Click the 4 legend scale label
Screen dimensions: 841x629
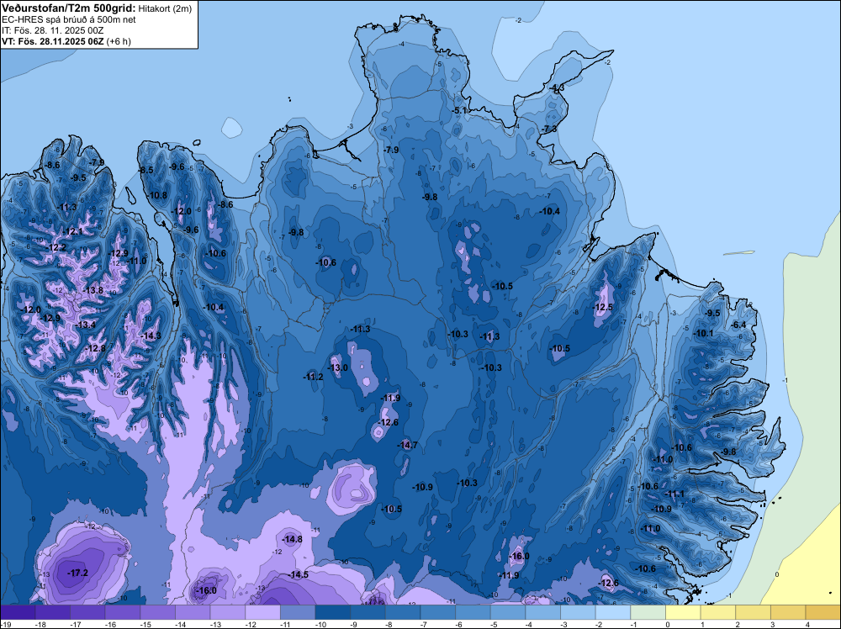[807, 624]
